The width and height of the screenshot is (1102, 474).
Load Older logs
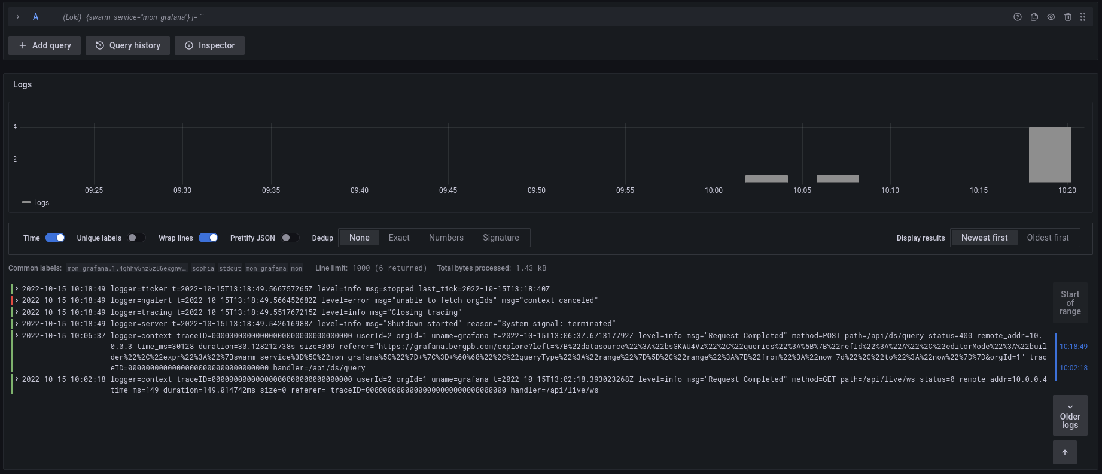coord(1070,415)
